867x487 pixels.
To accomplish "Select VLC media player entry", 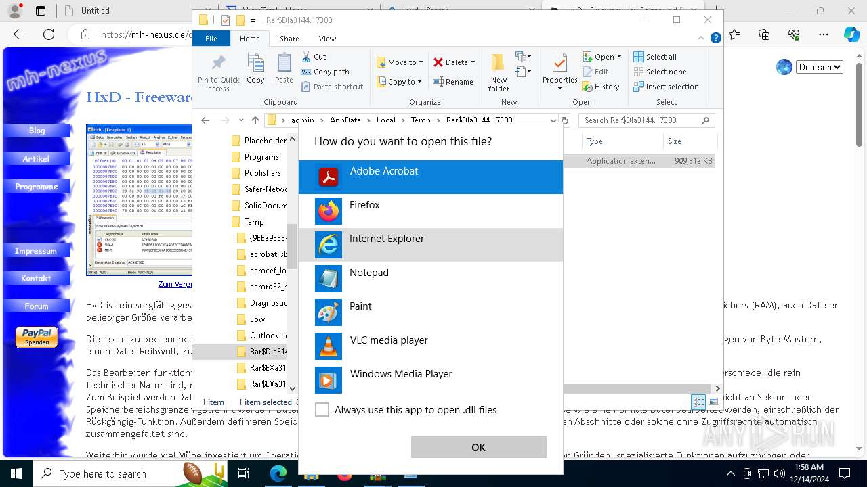I will (x=431, y=346).
